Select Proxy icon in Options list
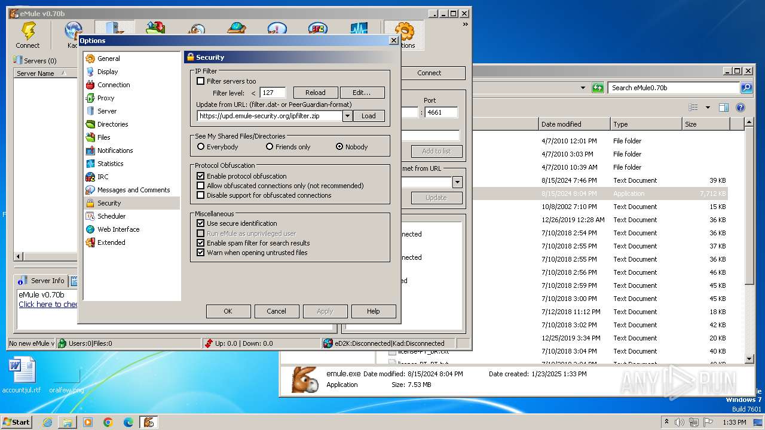Image resolution: width=765 pixels, height=430 pixels. 90,98
